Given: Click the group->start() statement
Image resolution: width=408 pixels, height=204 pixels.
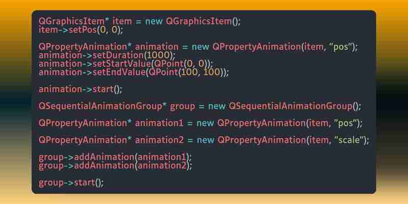Looking at the screenshot, I should pyautogui.click(x=71, y=183).
